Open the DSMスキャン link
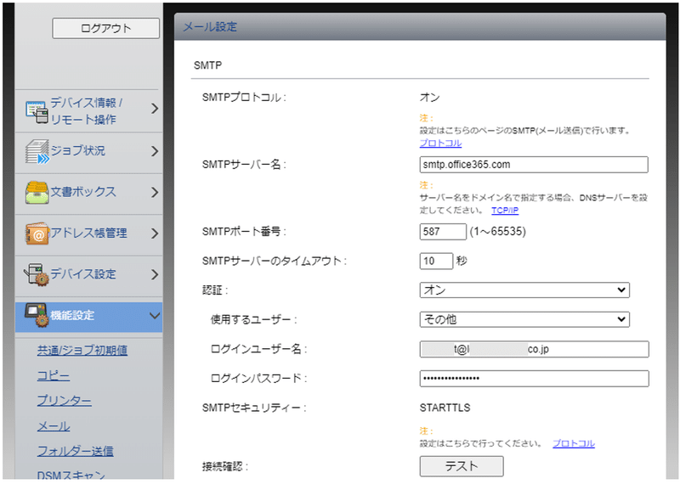Screen dimensions: 680x484 pyautogui.click(x=71, y=476)
